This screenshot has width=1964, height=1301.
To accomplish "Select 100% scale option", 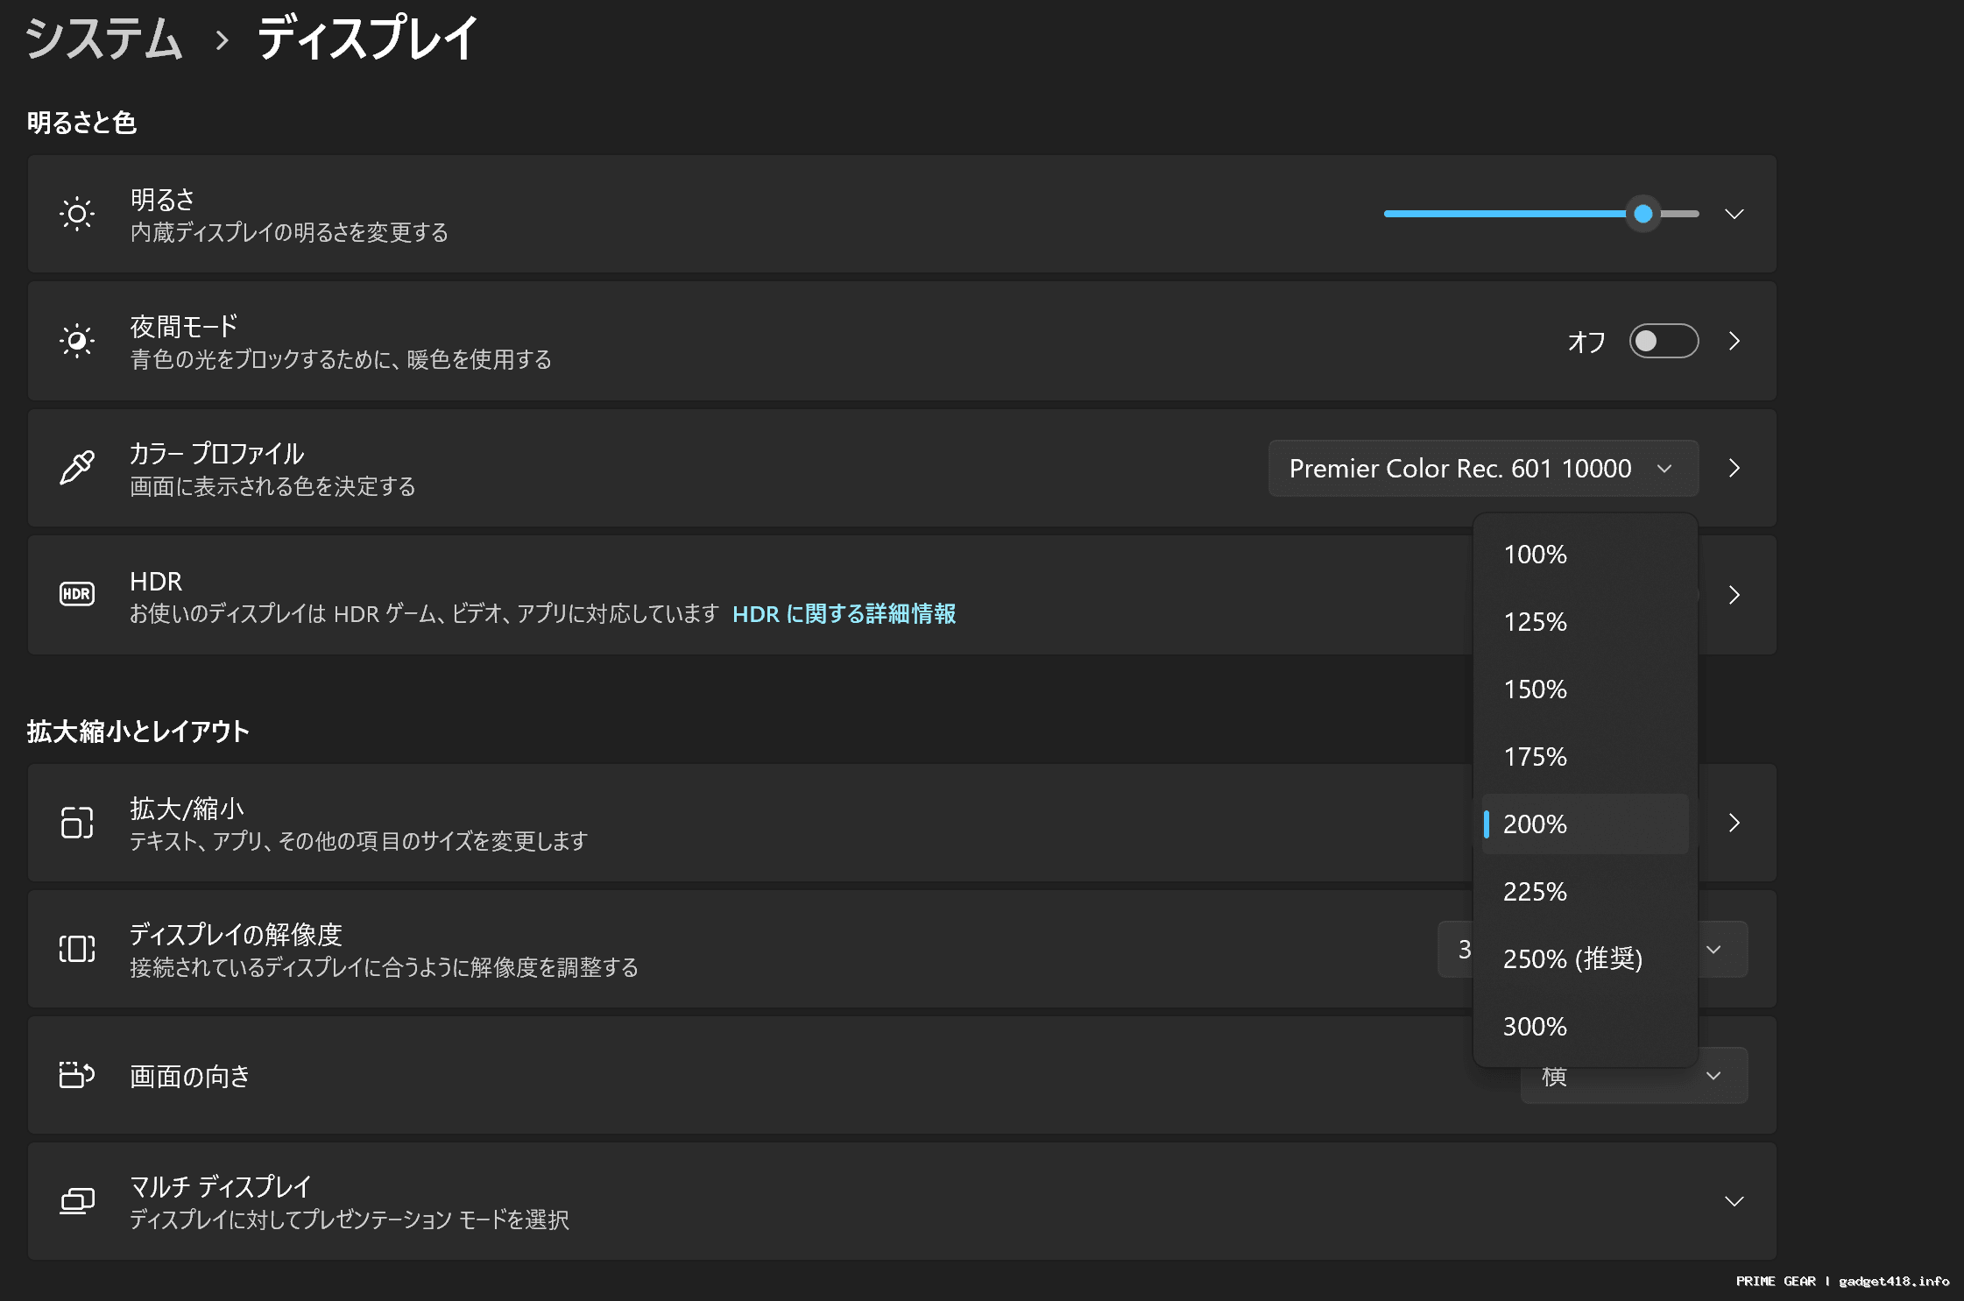I will coord(1535,555).
